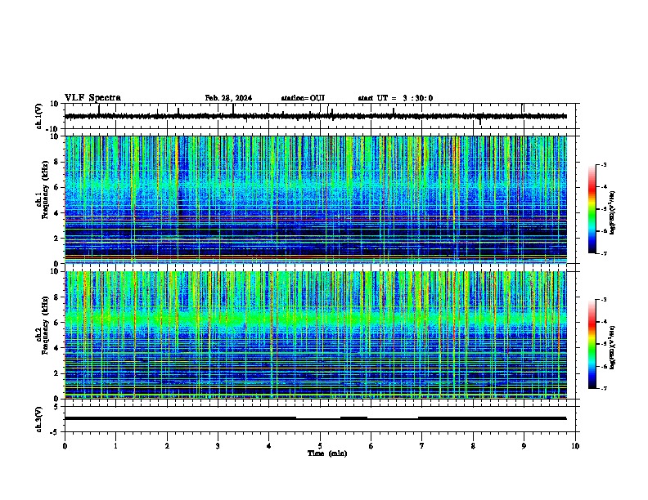Click the ch.1 spectrogram panel

(316, 199)
